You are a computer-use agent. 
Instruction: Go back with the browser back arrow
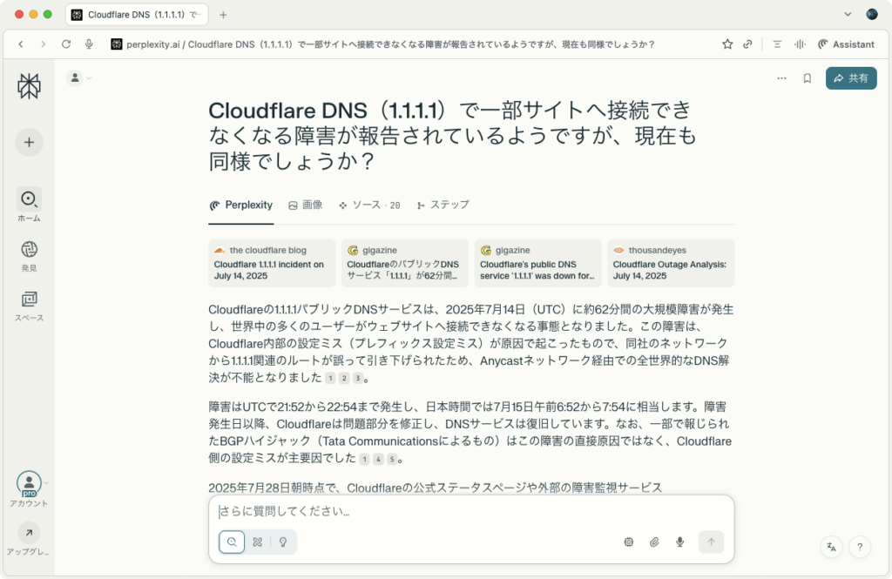click(x=21, y=44)
